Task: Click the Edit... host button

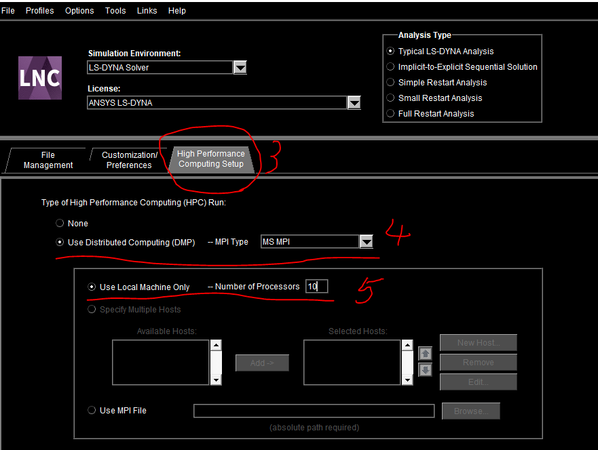Action: point(479,382)
